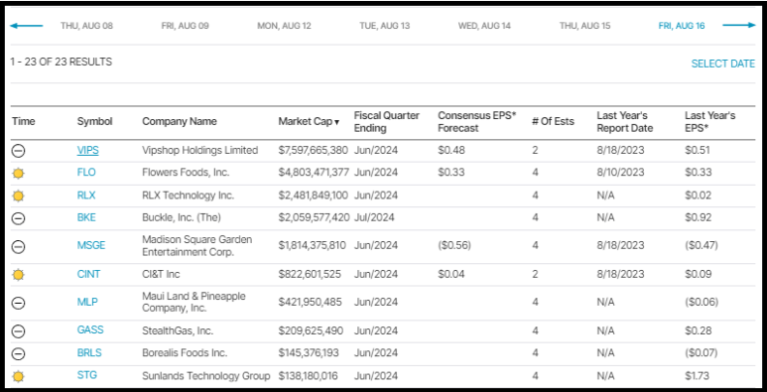767x392 pixels.
Task: Click the Symbol column header
Action: click(95, 121)
